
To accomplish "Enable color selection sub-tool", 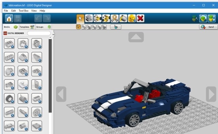I will point(94,27).
